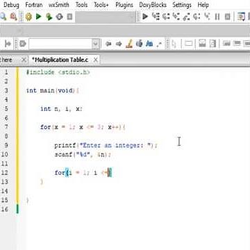The image size is (250, 250).
Task: Open the Help menu
Action: pos(203,5)
